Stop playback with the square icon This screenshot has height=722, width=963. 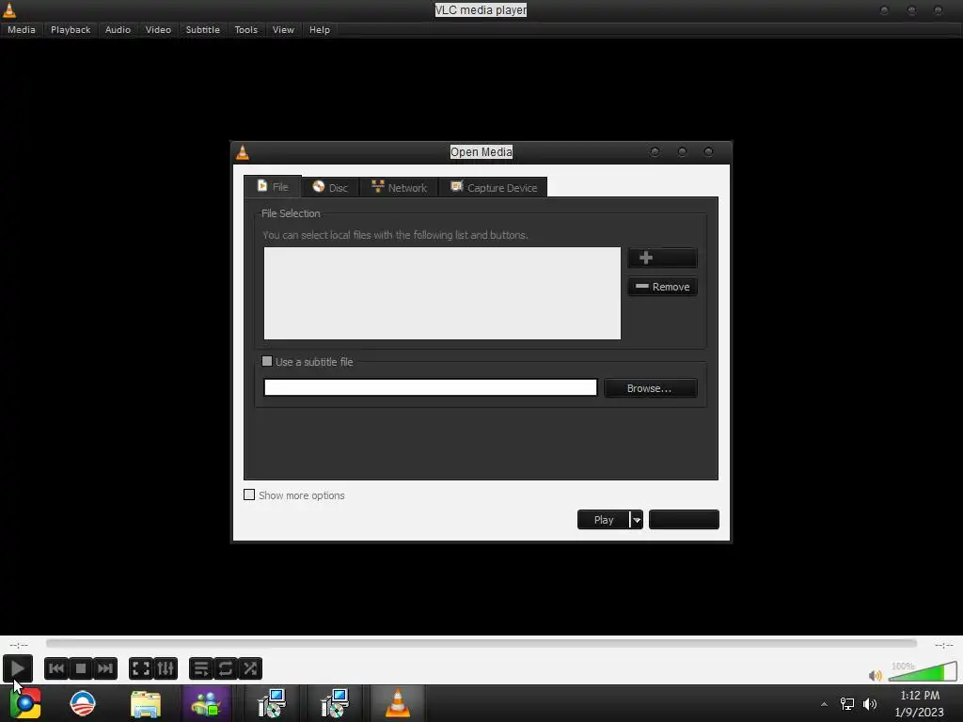click(x=81, y=668)
